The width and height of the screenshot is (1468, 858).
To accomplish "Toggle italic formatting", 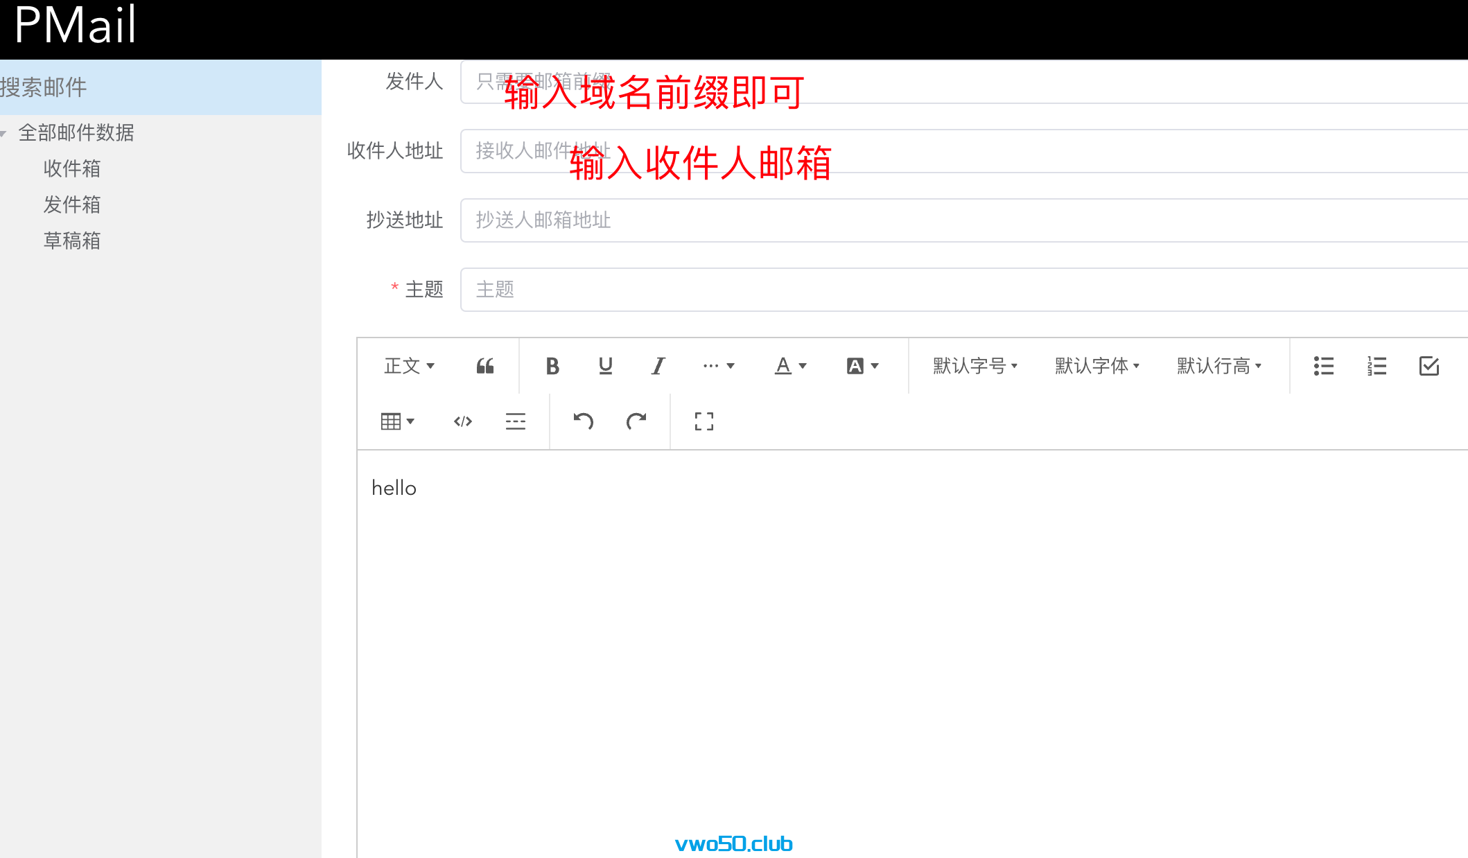I will (x=658, y=366).
